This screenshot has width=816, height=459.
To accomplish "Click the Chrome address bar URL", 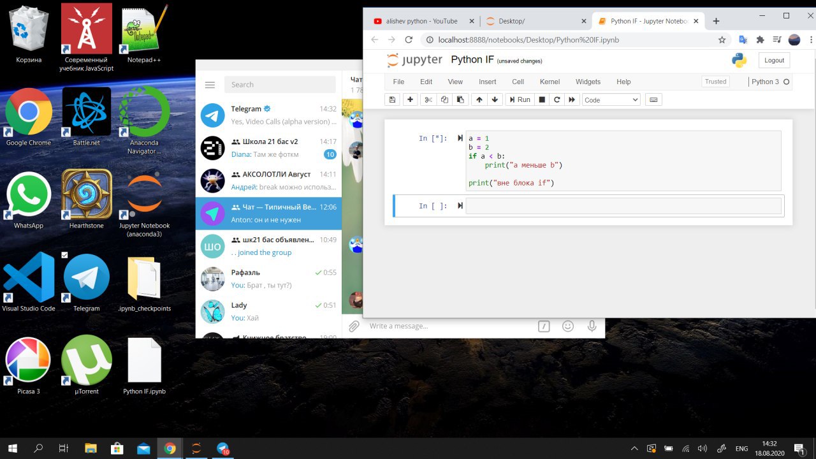I will (x=528, y=40).
